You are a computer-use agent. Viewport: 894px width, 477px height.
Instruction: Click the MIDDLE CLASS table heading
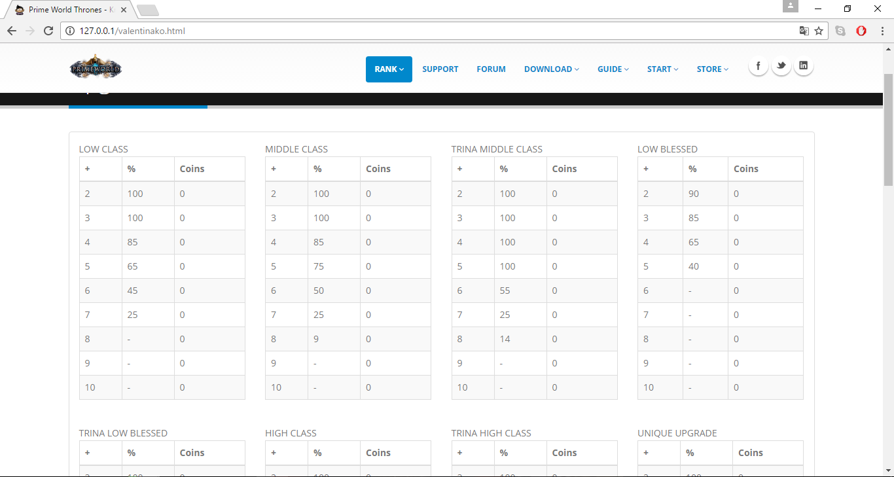[x=296, y=149]
